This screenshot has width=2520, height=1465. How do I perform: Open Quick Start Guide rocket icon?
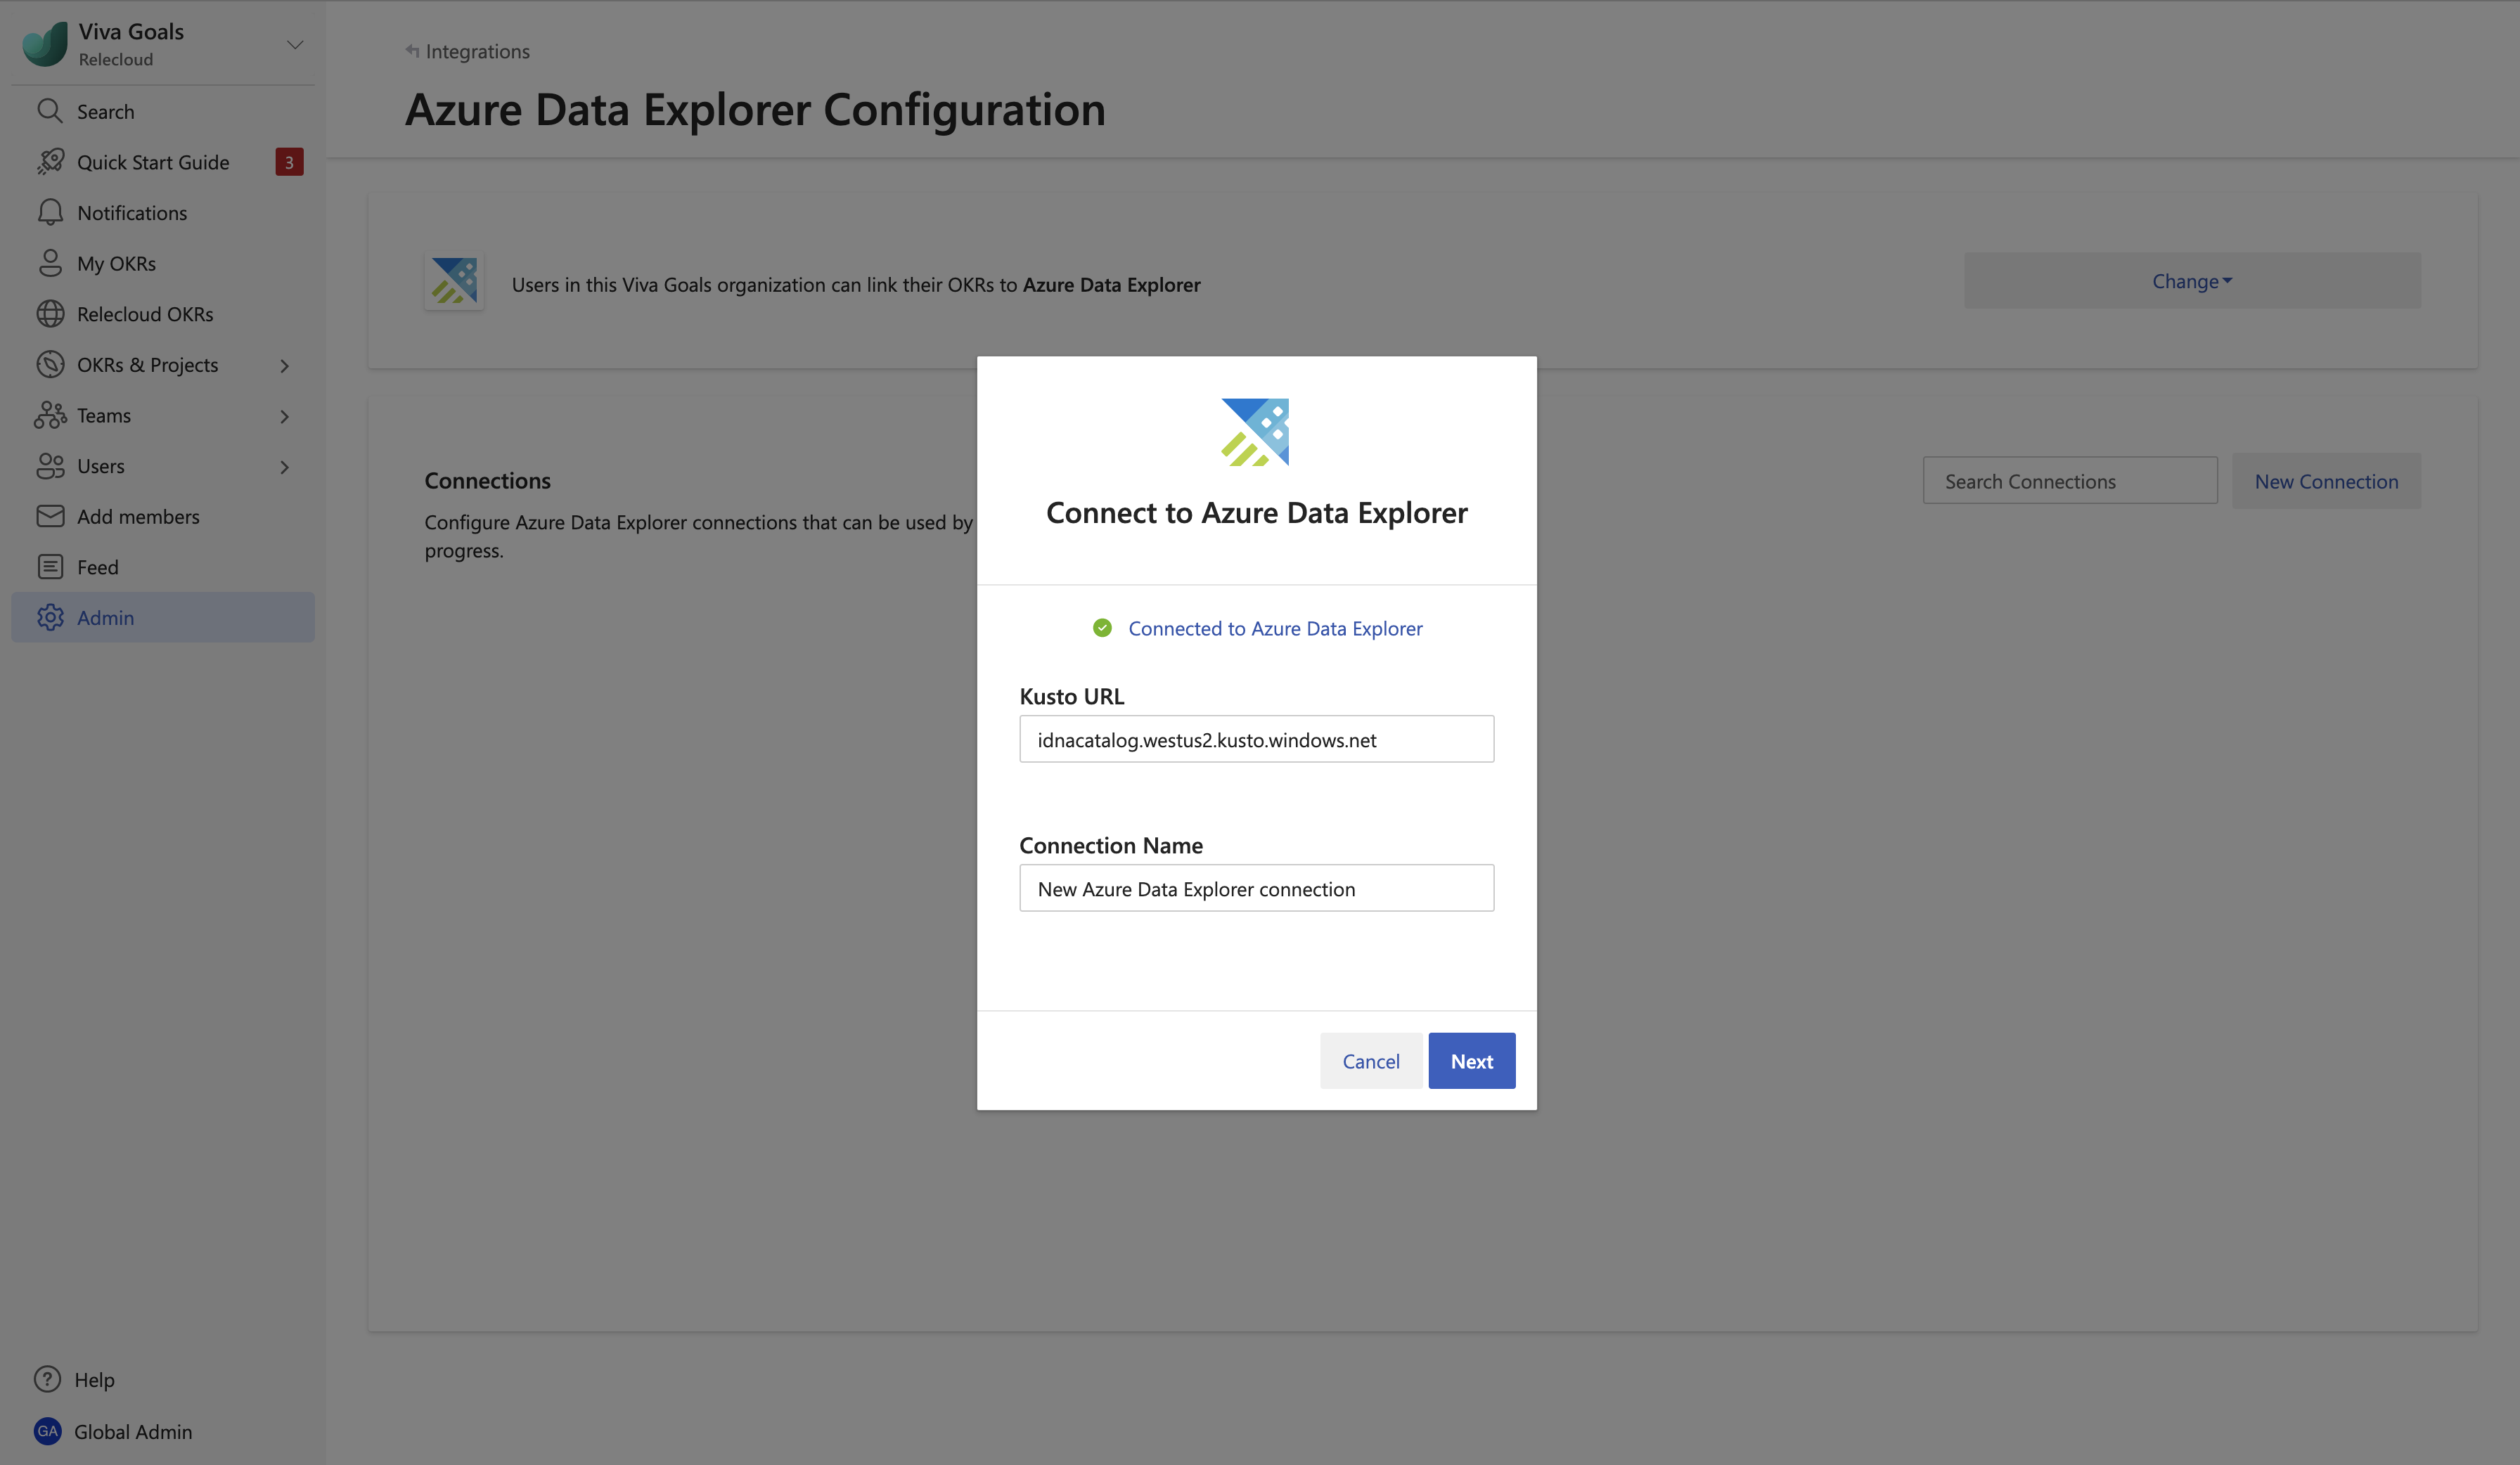[50, 162]
